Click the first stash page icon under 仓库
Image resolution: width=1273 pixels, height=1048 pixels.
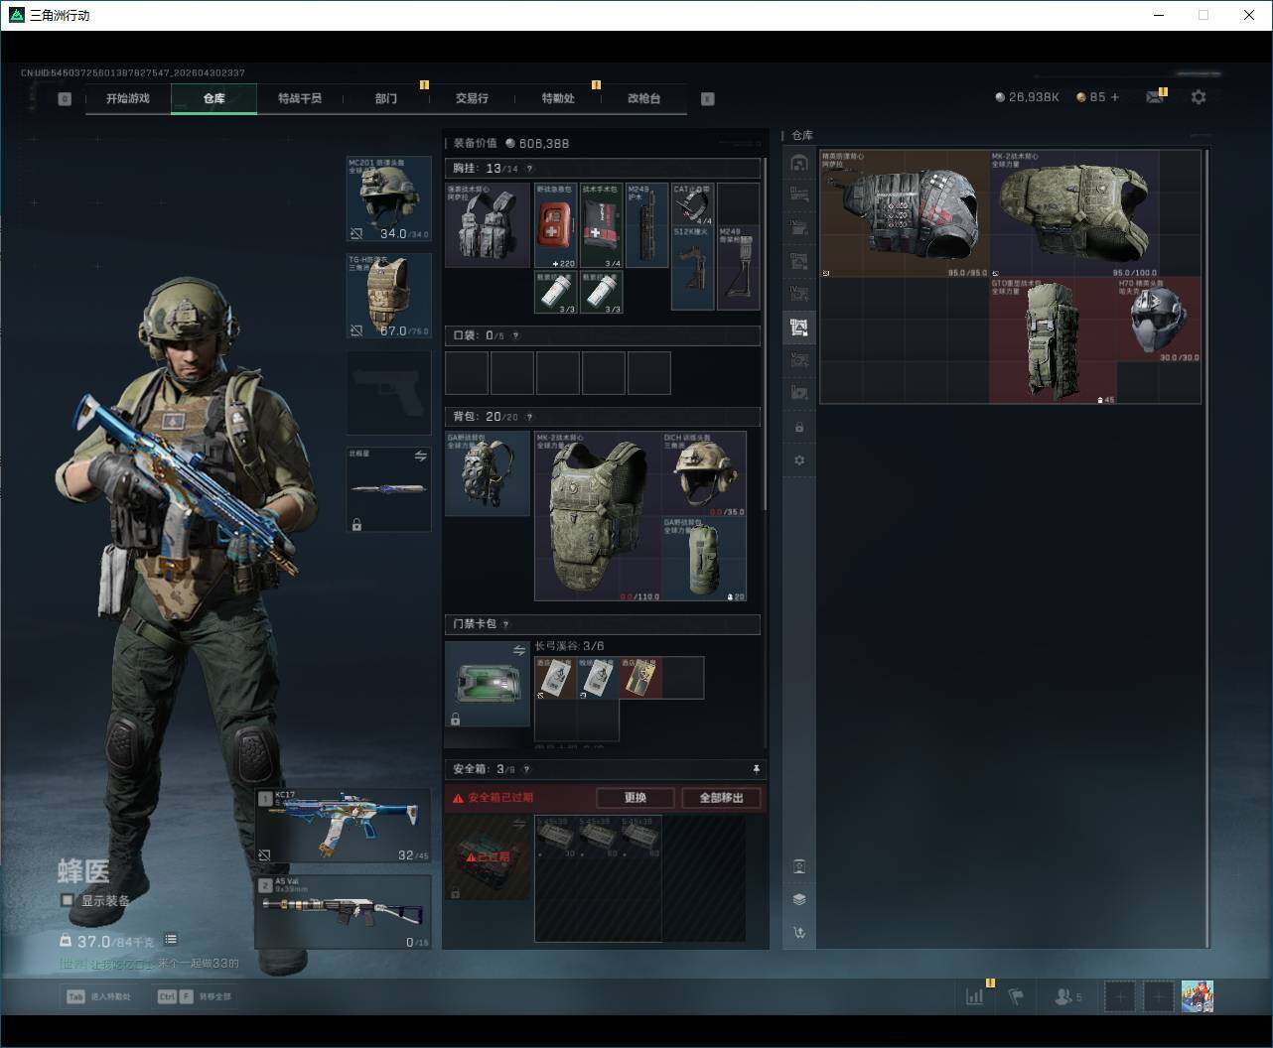(799, 163)
